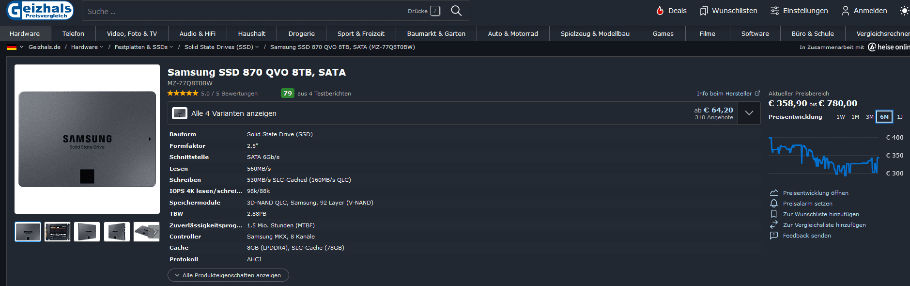Screen dimensions: 910x286
Task: Click the slash keyboard shortcut hint in search
Action: click(x=435, y=11)
